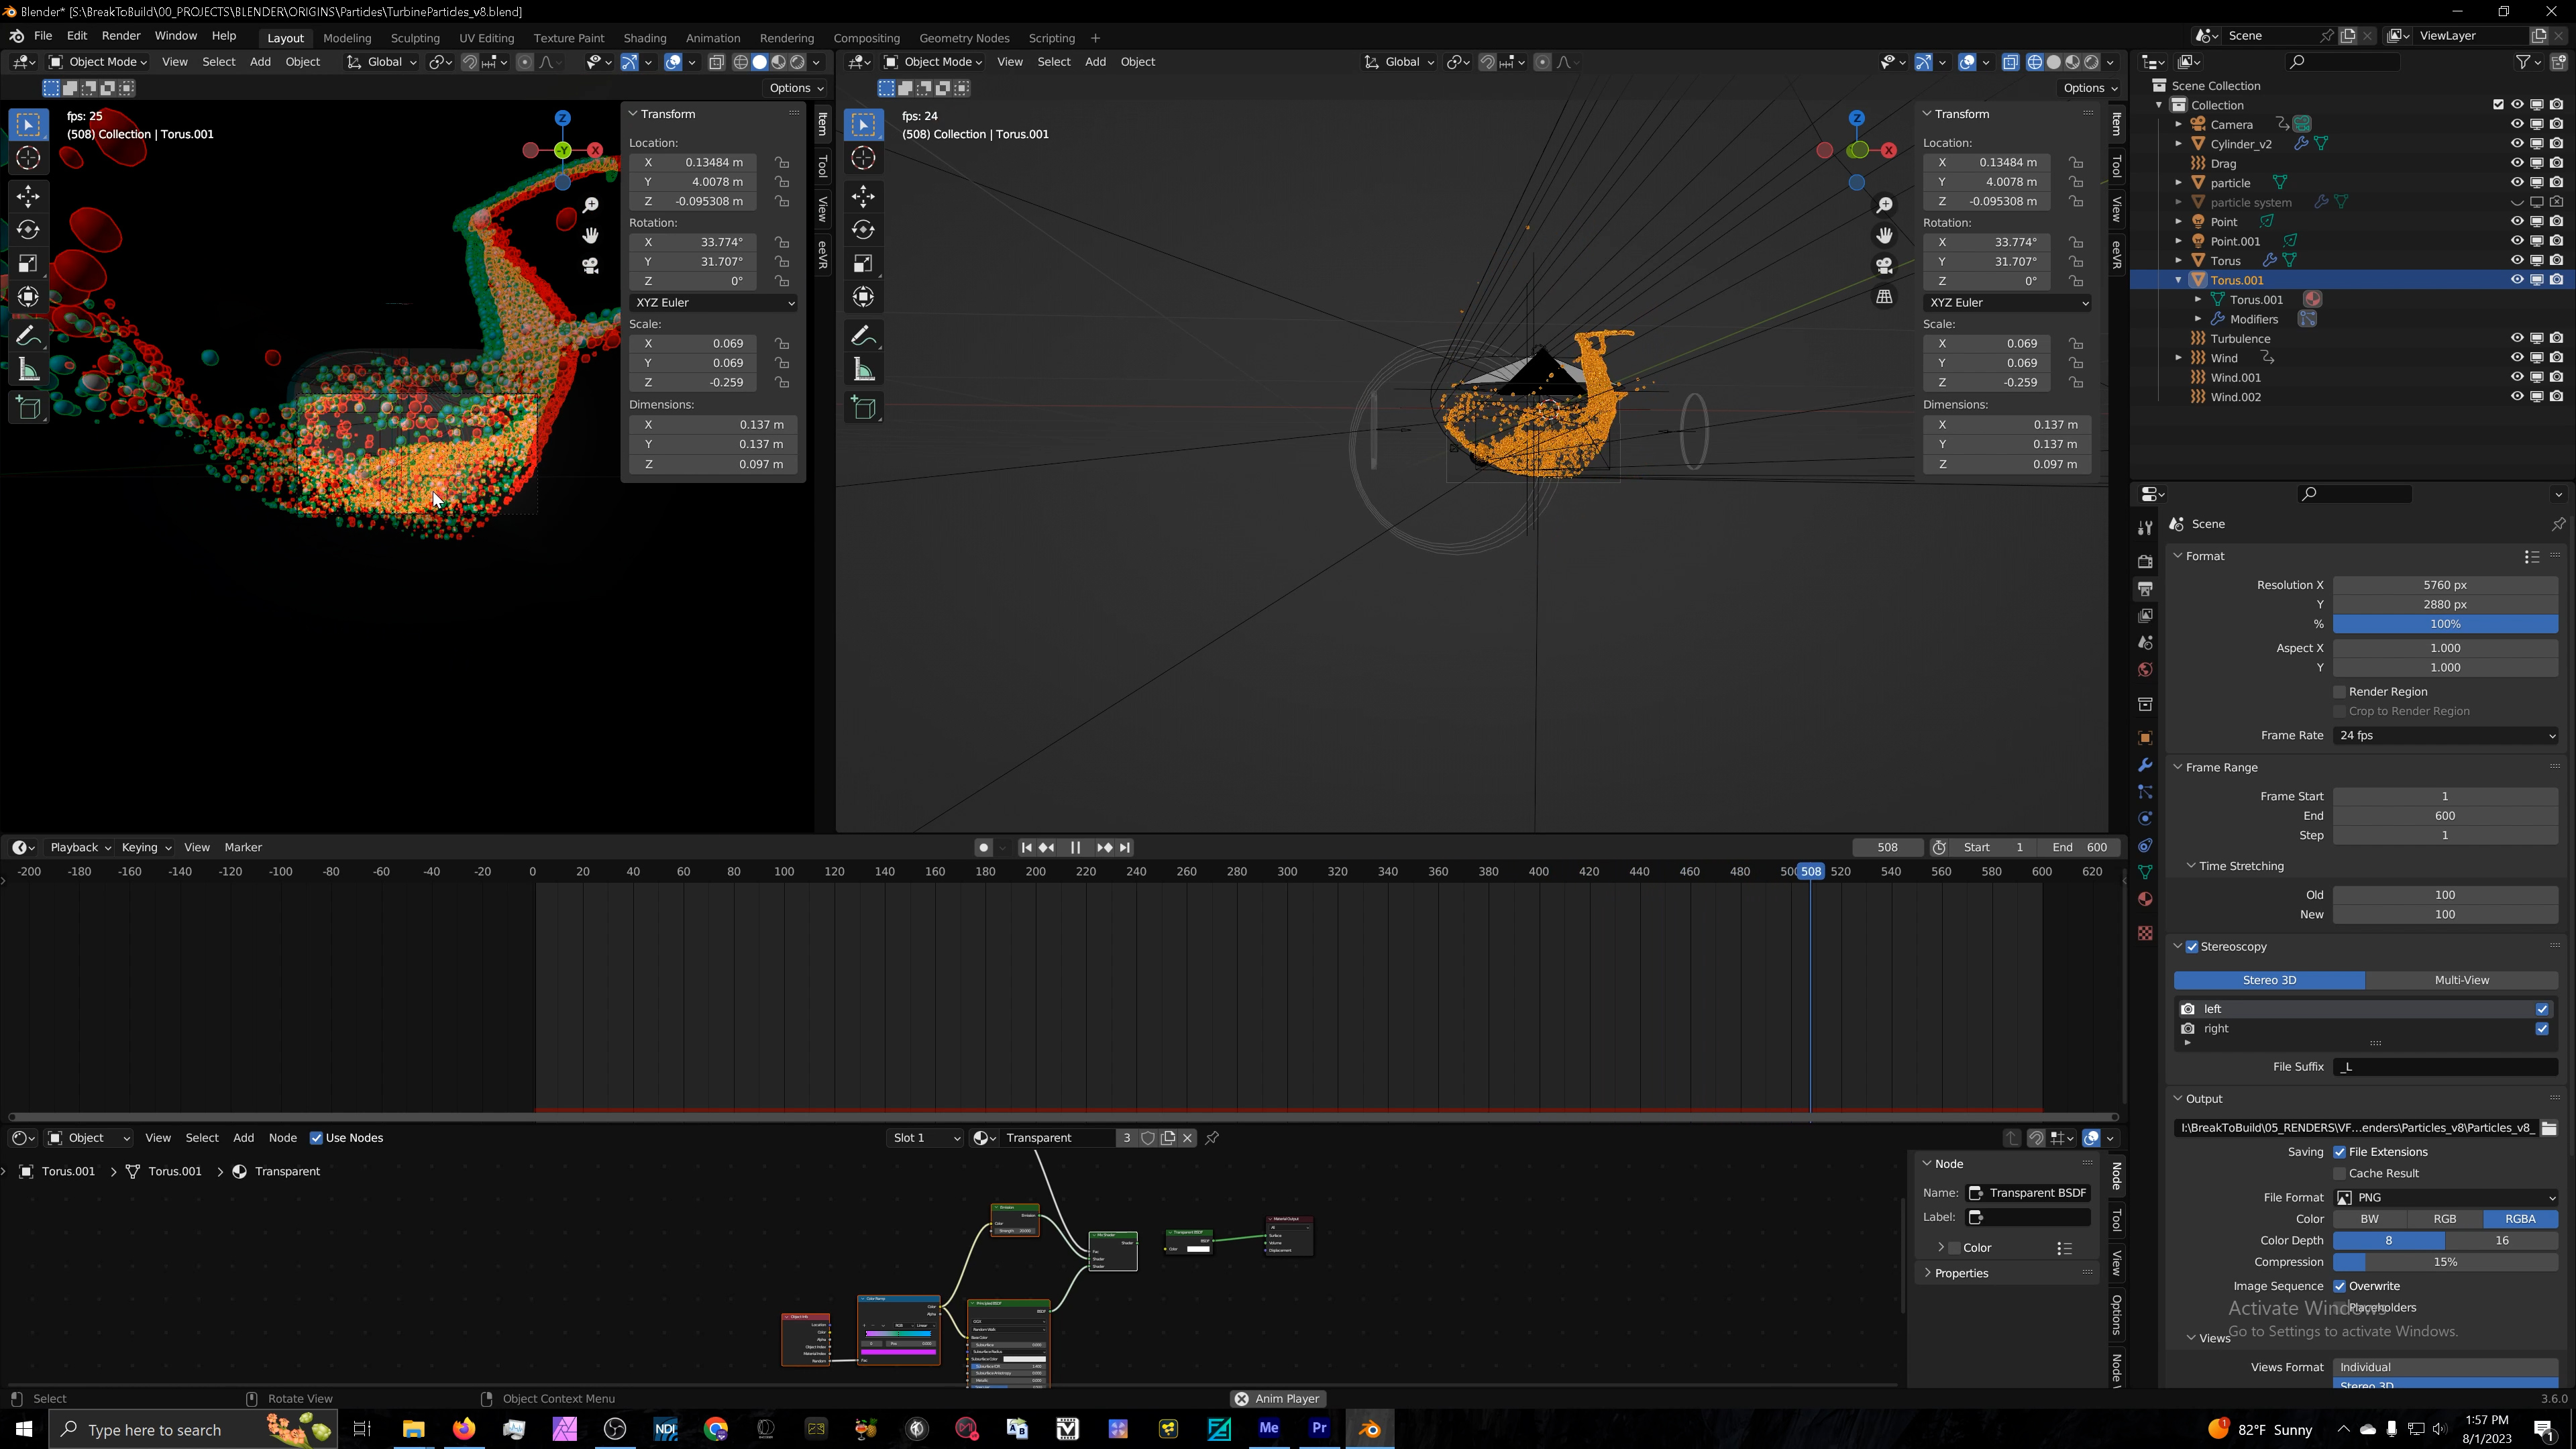The image size is (2576, 1449).
Task: Select the Measure tool in the viewport toolbar
Action: [x=28, y=369]
